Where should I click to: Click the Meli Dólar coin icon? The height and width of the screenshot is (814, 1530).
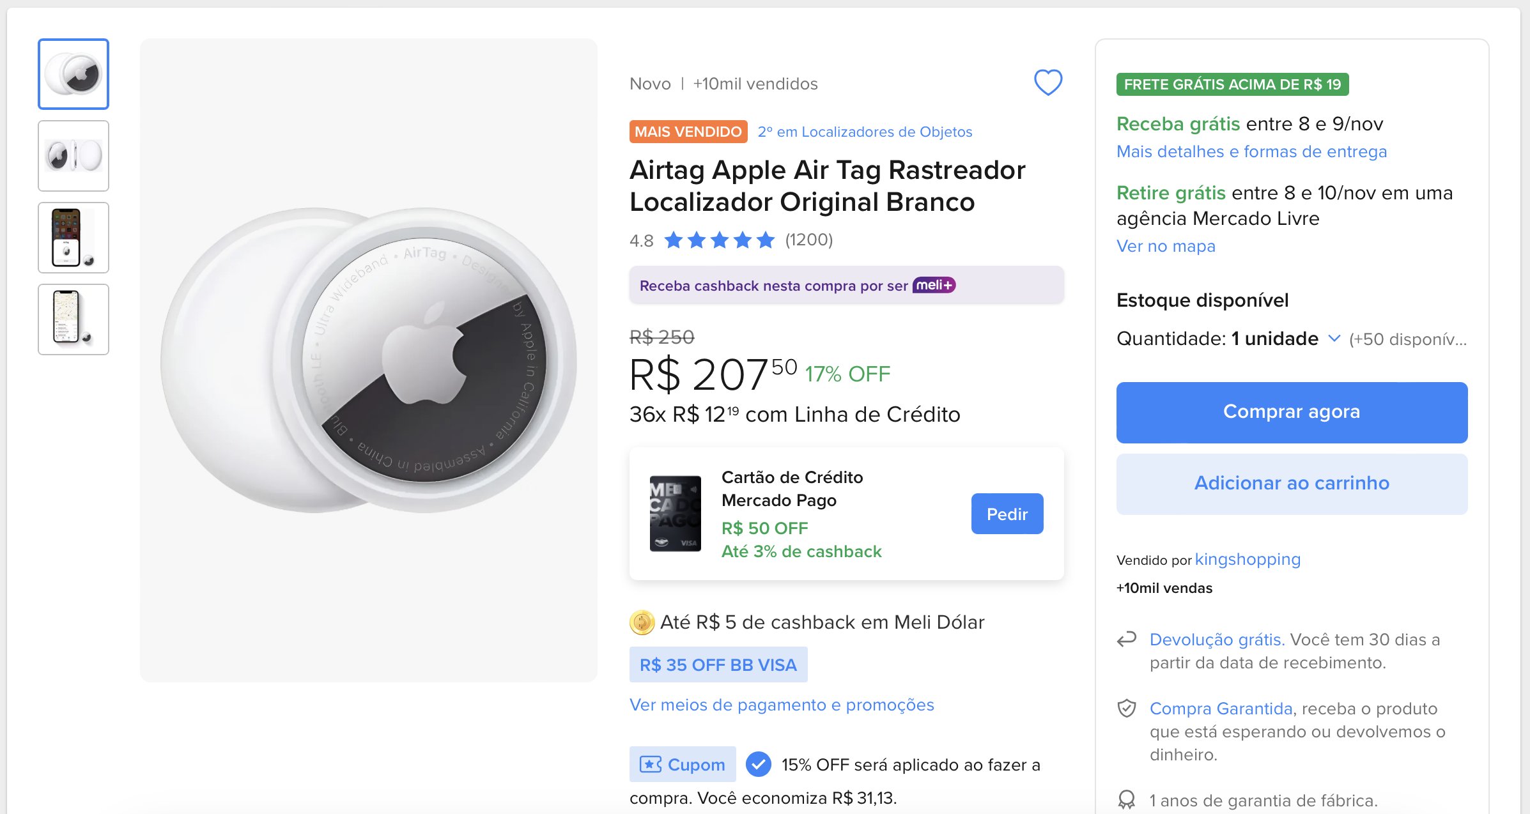(642, 622)
